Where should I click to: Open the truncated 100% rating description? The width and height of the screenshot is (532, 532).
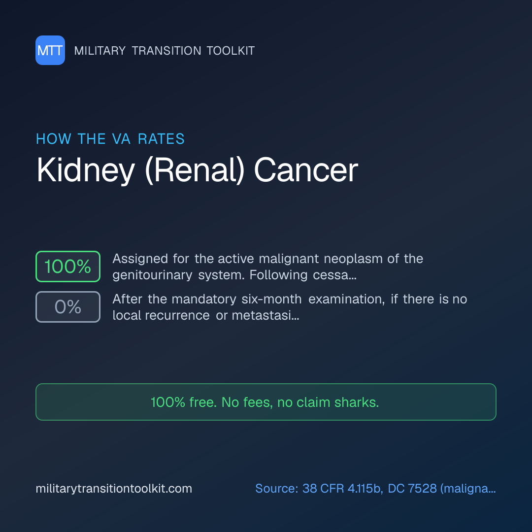point(267,266)
